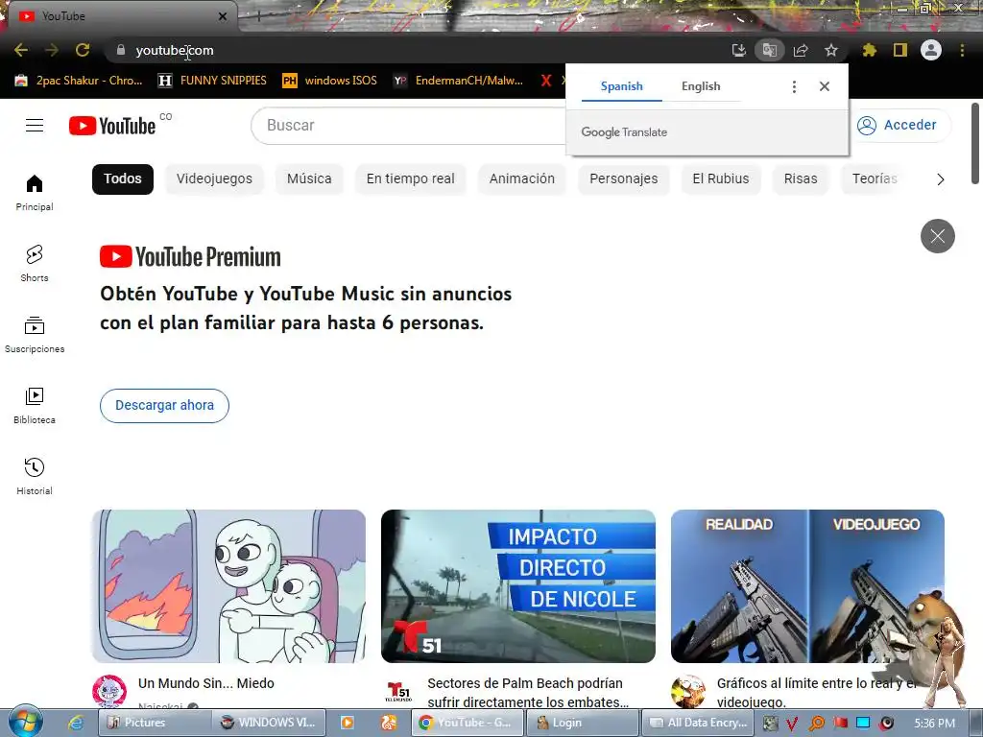Select the Spanish tab in the translate popup
This screenshot has height=737, width=983.
[621, 86]
